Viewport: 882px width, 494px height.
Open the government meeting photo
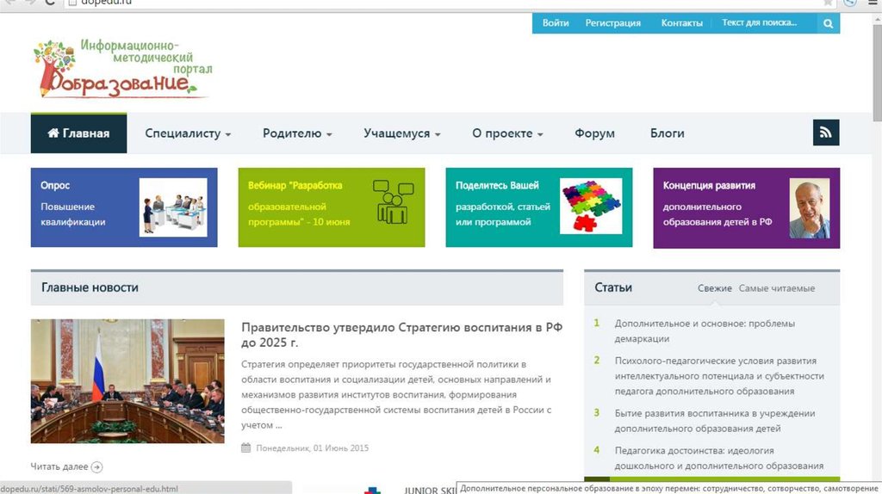click(127, 381)
